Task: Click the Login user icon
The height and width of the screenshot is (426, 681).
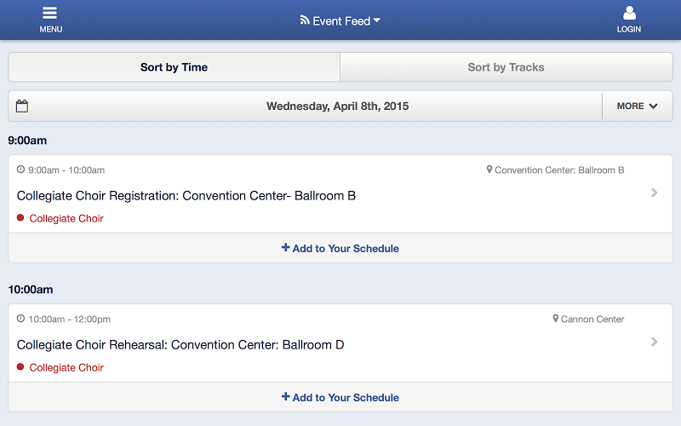Action: coord(629,14)
